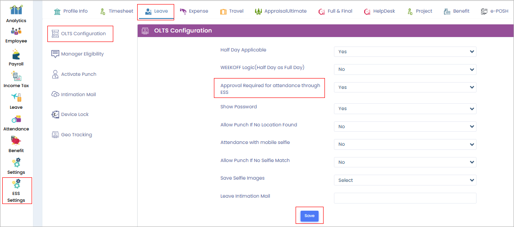Open the Analytics chart icon in sidebar
514x227 pixels.
pos(16,10)
